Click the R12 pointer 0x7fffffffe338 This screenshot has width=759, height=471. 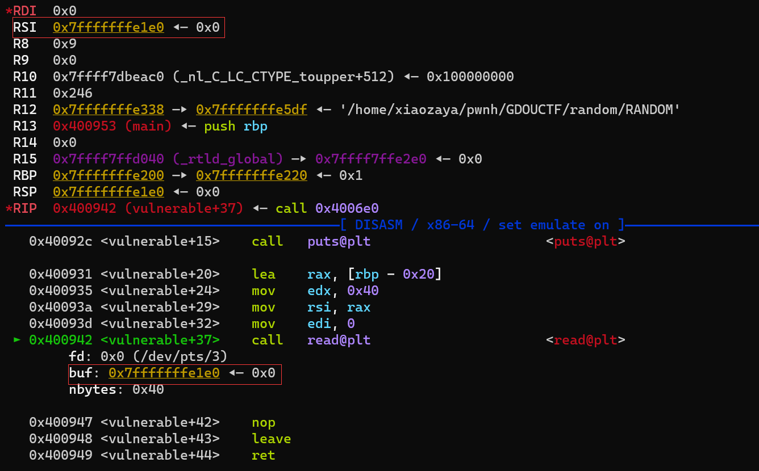point(109,110)
